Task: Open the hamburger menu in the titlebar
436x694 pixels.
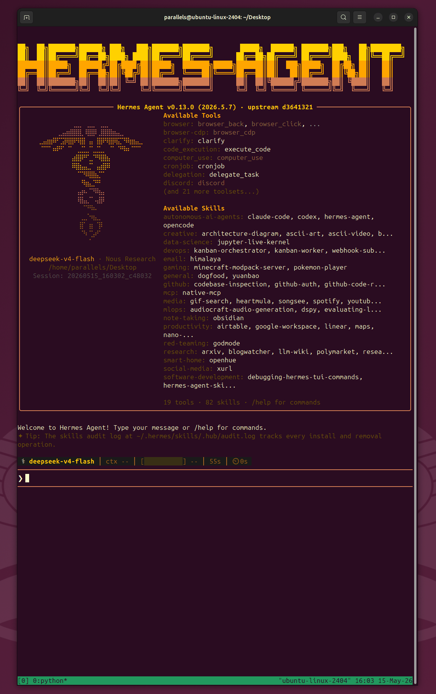Action: [360, 17]
